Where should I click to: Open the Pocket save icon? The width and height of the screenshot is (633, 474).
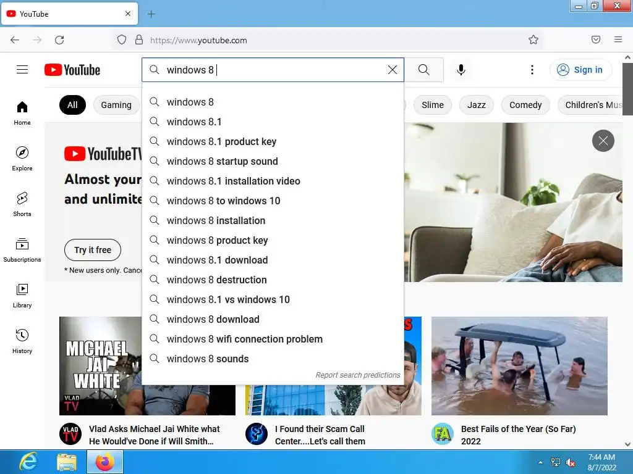click(x=596, y=39)
